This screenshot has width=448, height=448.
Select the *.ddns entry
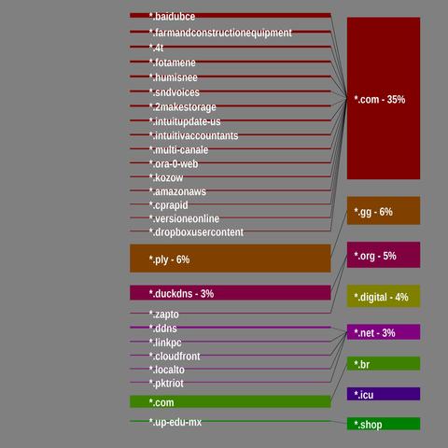(x=163, y=329)
